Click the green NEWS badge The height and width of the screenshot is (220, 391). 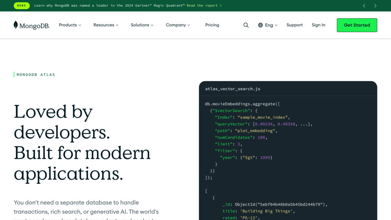coord(22,6)
